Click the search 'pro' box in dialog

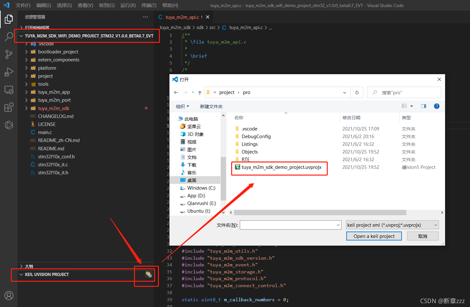pos(404,93)
